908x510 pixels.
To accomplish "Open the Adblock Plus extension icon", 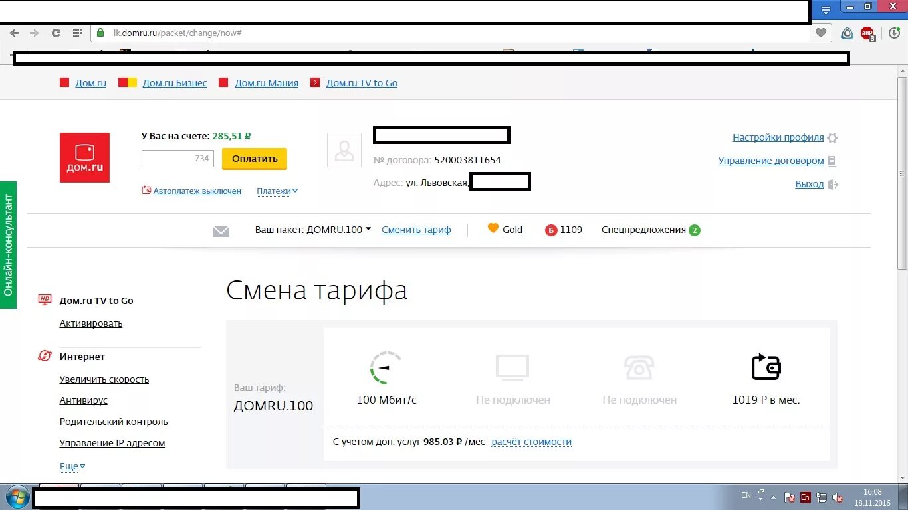I will (867, 33).
